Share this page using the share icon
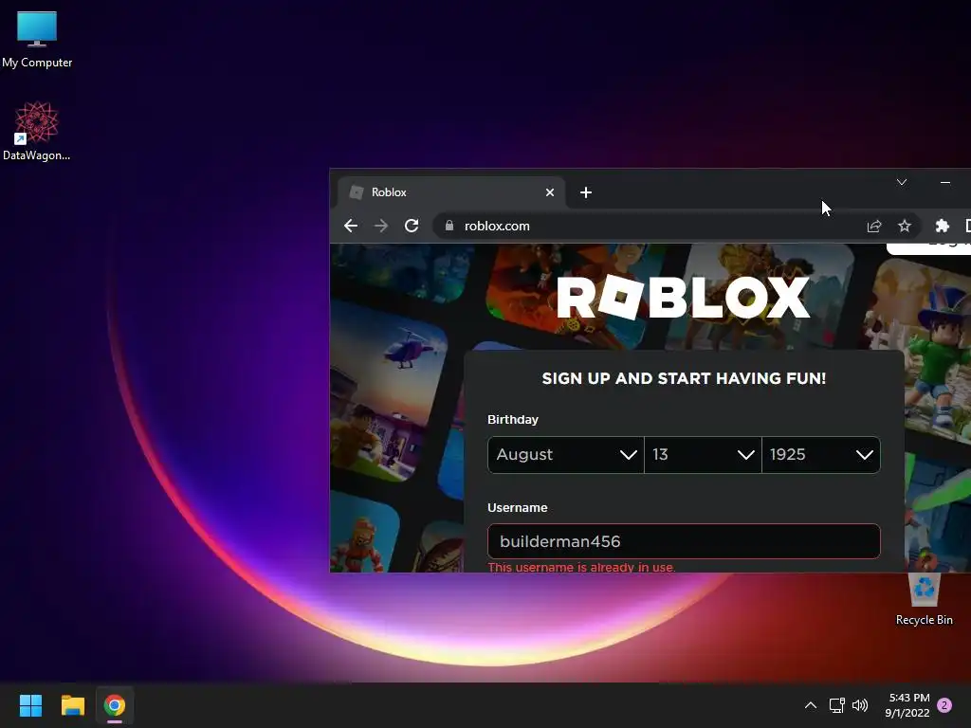This screenshot has height=728, width=971. pyautogui.click(x=873, y=226)
